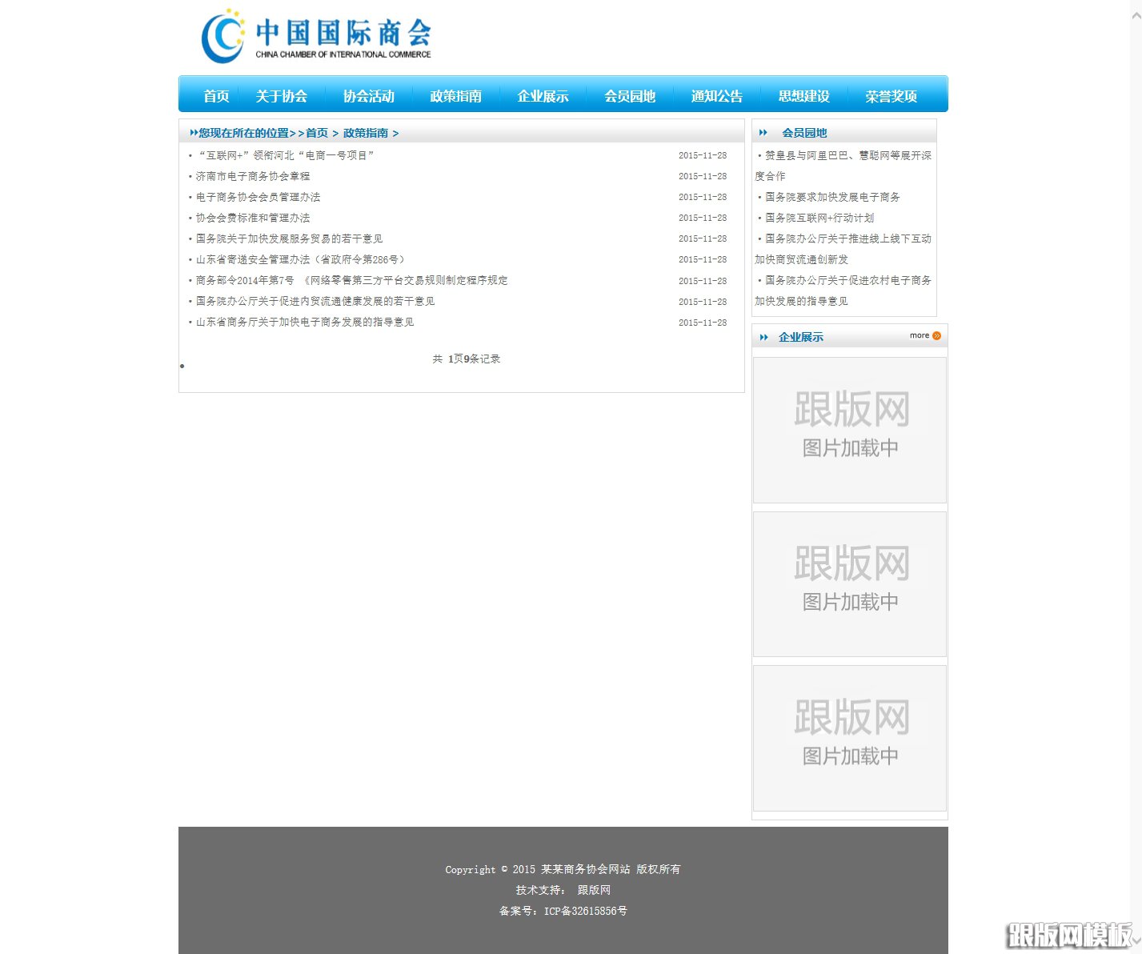Open 山东省商务厅关于加快电子商务发展的指导意见
This screenshot has width=1142, height=954.
[x=305, y=322]
